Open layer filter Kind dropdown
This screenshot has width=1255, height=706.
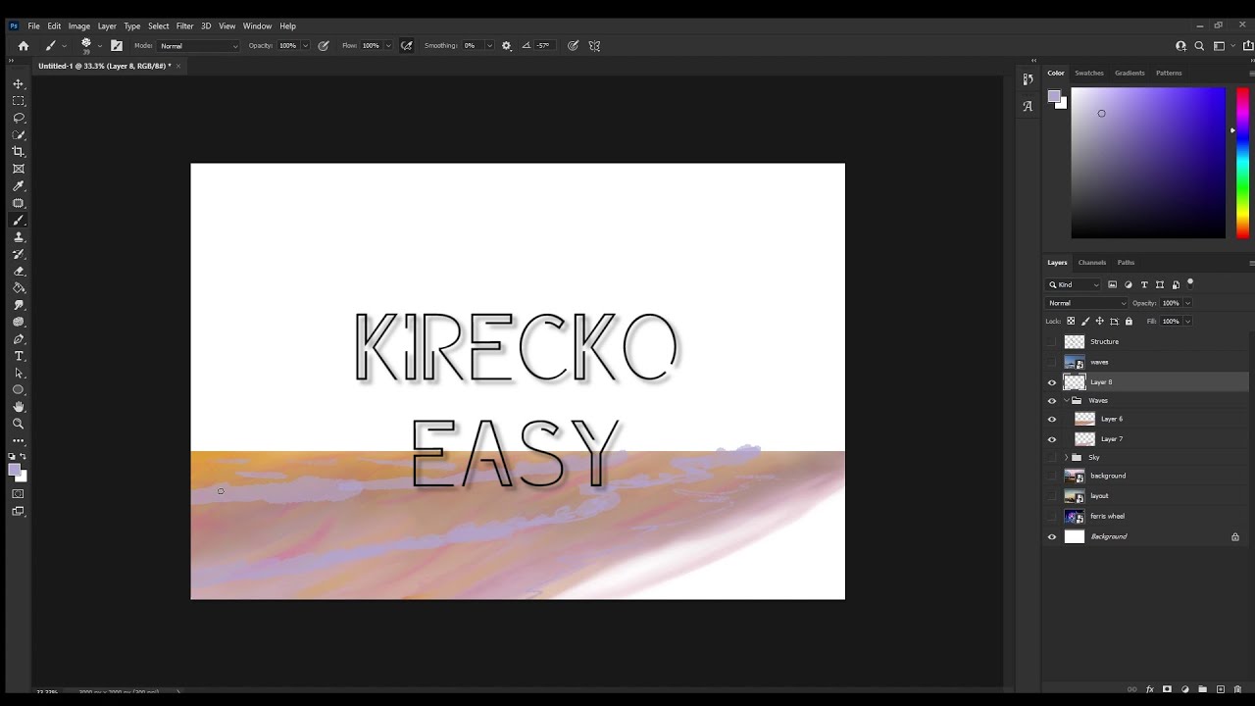(x=1074, y=284)
